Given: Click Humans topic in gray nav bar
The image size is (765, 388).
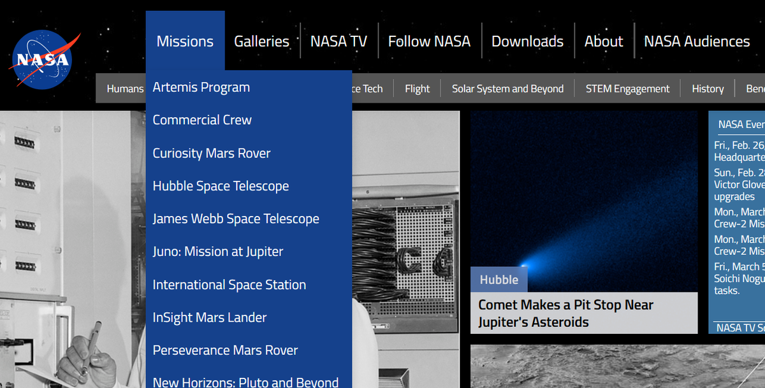Looking at the screenshot, I should 125,89.
